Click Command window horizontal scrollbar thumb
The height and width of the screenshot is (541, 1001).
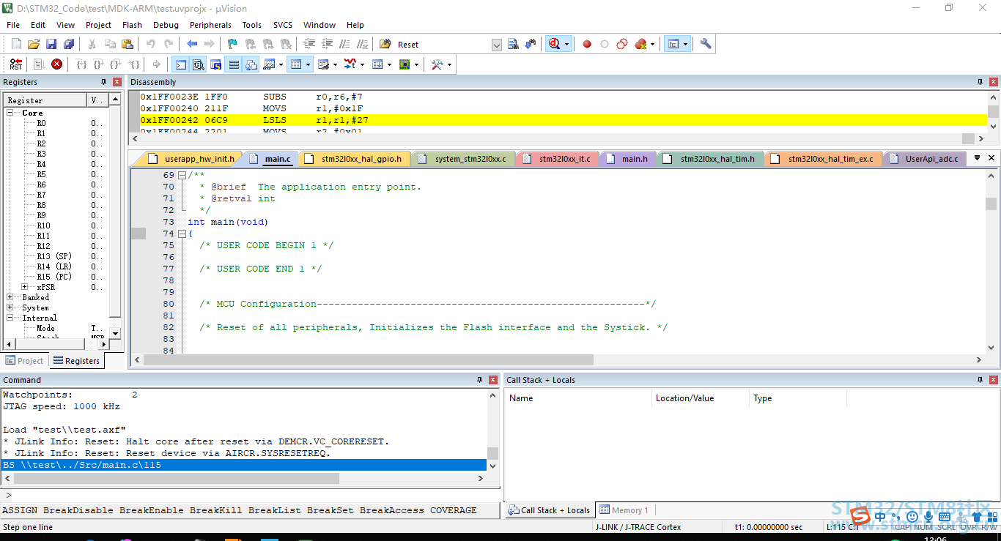coord(176,478)
